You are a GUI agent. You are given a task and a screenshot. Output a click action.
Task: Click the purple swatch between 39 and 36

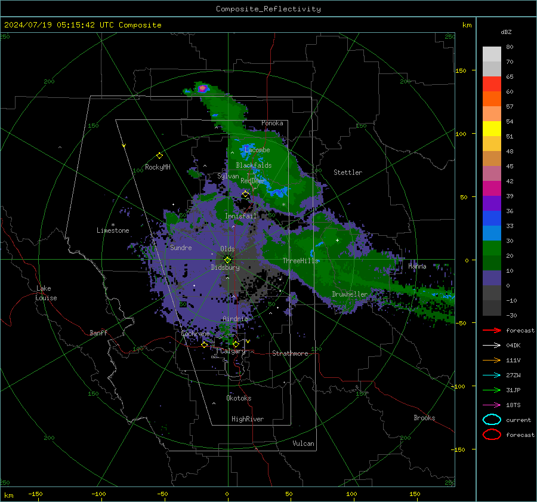(492, 203)
